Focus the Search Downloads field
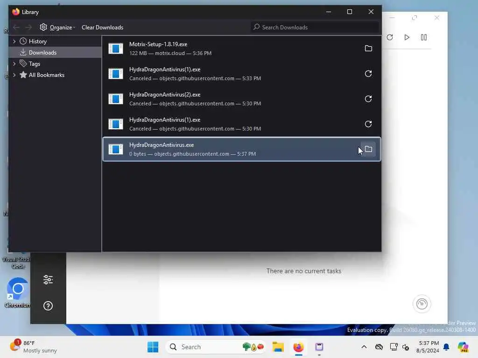Image resolution: width=478 pixels, height=358 pixels. click(315, 28)
